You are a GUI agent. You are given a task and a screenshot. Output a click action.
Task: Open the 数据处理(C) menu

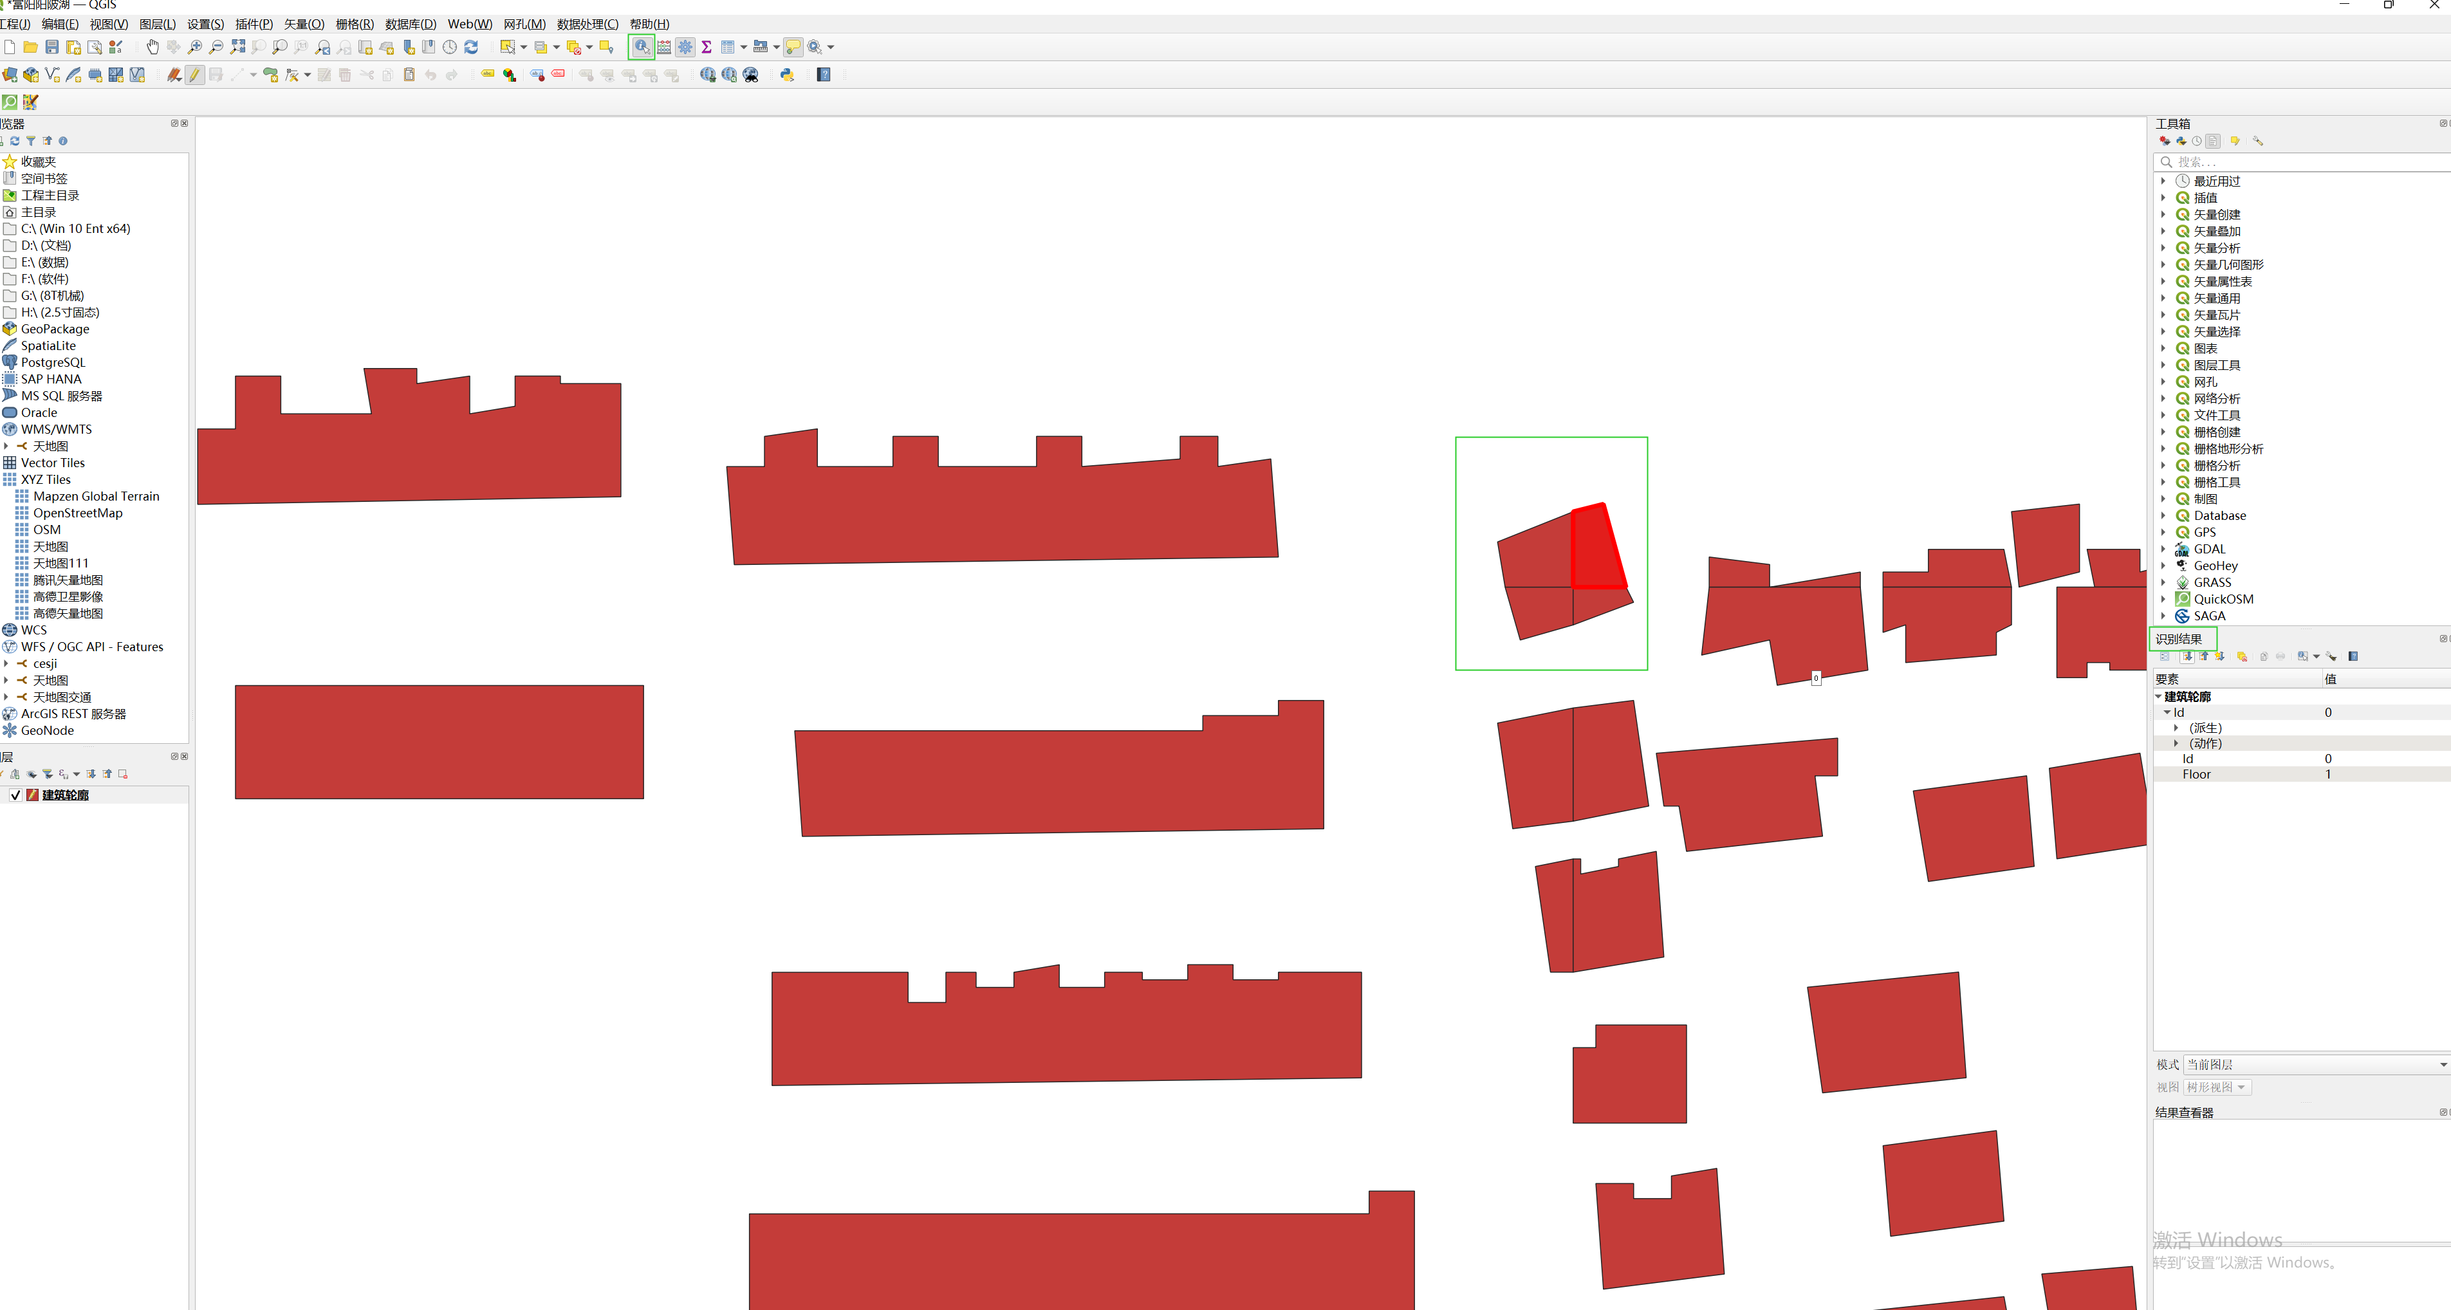587,24
